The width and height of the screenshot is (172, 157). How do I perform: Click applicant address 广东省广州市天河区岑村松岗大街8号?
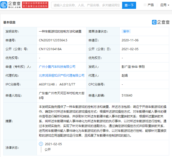[x=62, y=96]
